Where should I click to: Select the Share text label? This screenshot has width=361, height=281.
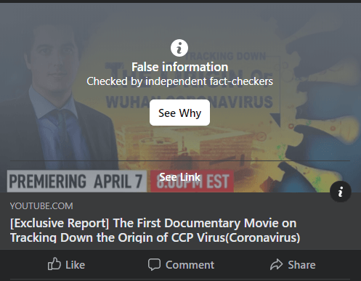pos(301,265)
